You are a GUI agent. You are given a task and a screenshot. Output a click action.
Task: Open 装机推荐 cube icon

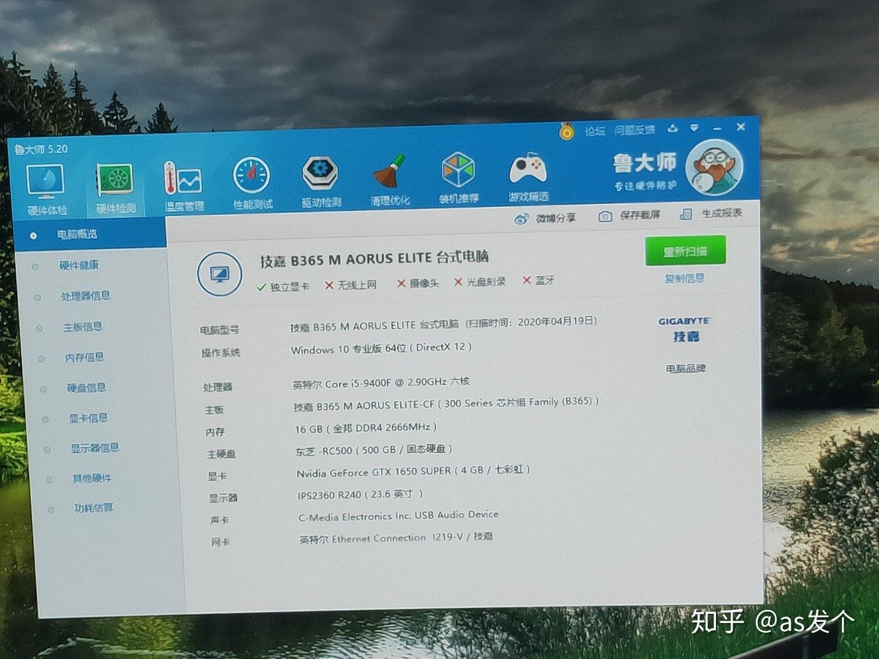[x=458, y=177]
